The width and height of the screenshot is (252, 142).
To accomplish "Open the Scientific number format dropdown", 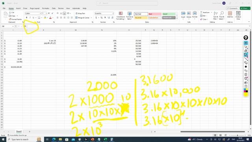I will coord(113,13).
